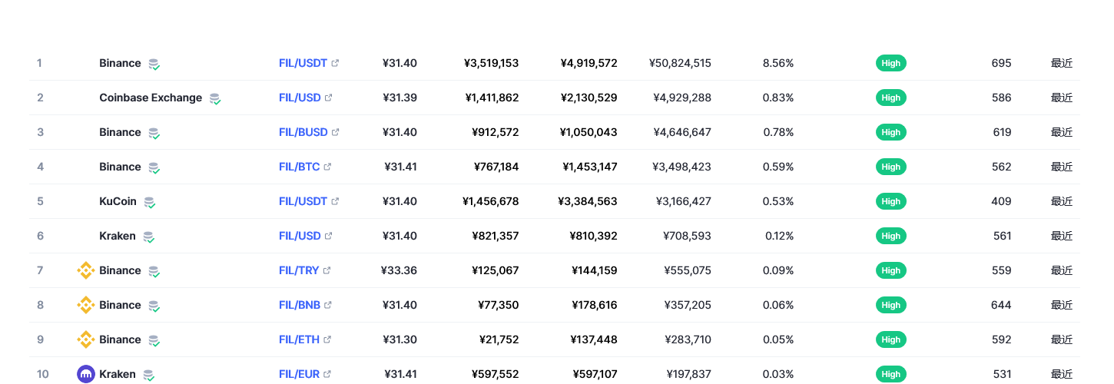Viewport: 1114px width, 384px height.
Task: Click the Kraken logo in row 10
Action: 86,374
